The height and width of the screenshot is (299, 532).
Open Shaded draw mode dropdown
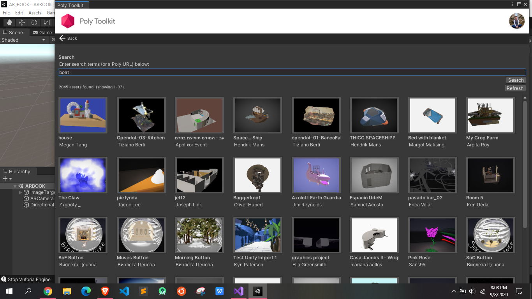[x=23, y=40]
